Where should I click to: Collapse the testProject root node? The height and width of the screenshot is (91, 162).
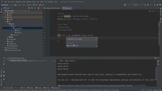click(4, 11)
